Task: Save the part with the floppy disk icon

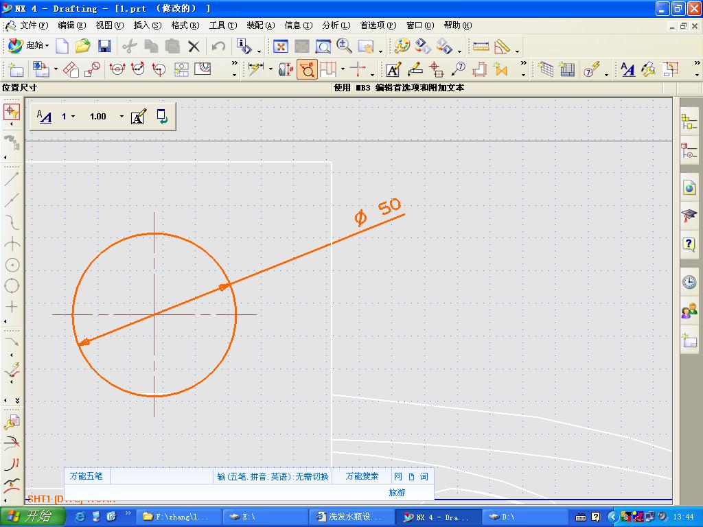Action: click(x=104, y=46)
